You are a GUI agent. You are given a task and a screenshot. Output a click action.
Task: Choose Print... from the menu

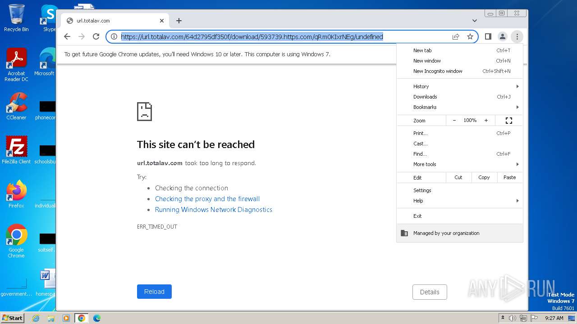[x=460, y=133]
